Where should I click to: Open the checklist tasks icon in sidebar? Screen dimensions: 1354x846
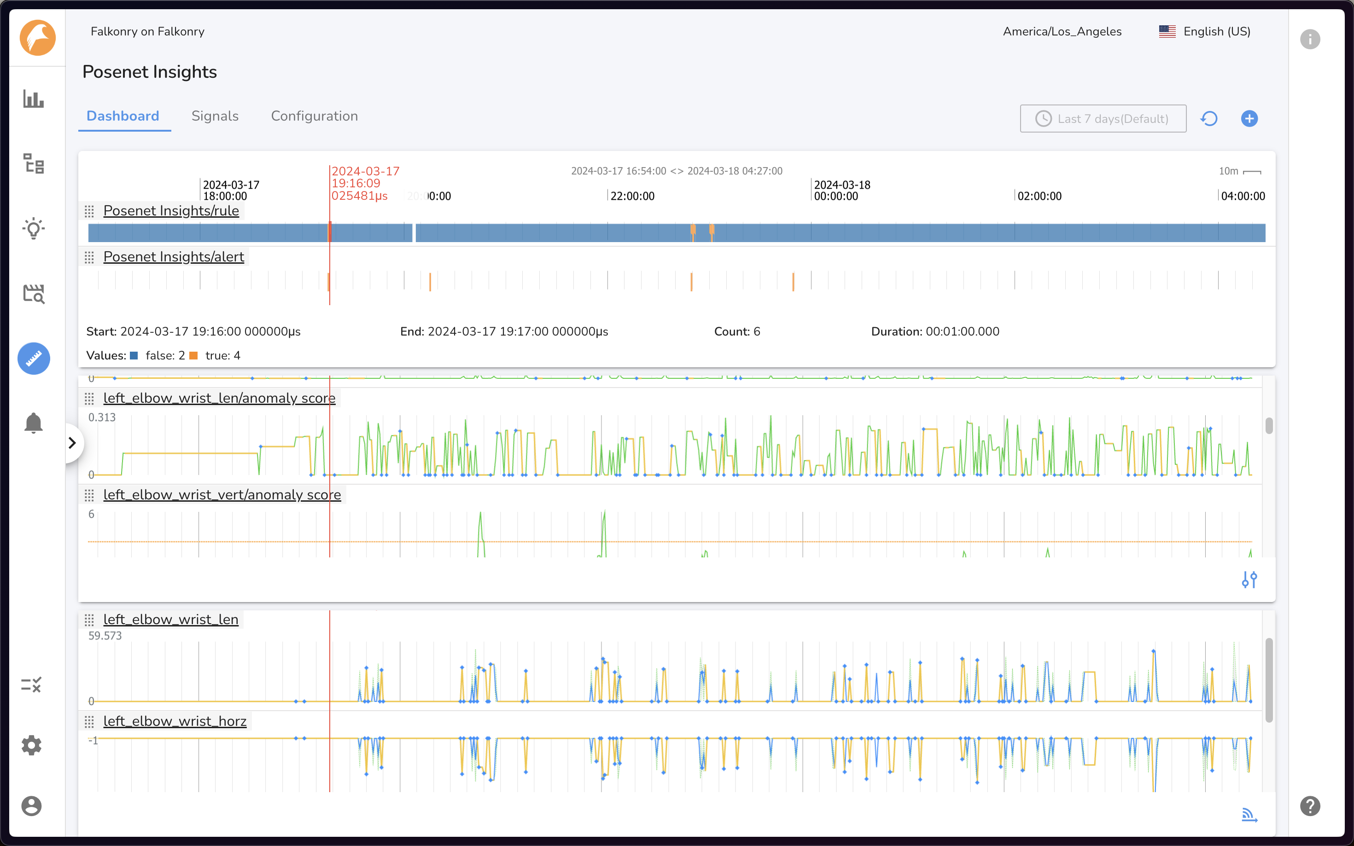click(x=31, y=684)
